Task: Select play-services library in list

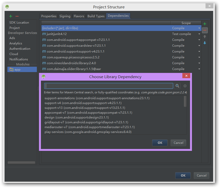Action: (x=114, y=132)
